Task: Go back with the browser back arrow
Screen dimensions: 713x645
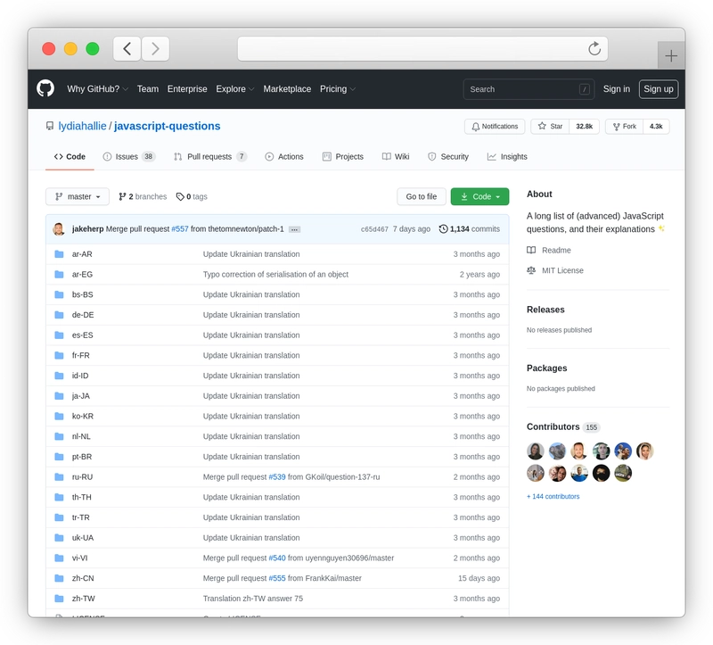Action: [x=127, y=49]
